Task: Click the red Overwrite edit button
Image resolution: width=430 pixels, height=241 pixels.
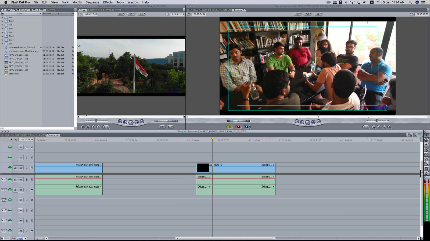Action: (x=238, y=127)
